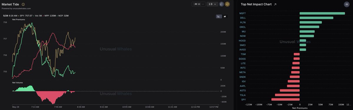Switch to the line chart view icon
This screenshot has width=353, height=110.
click(219, 16)
